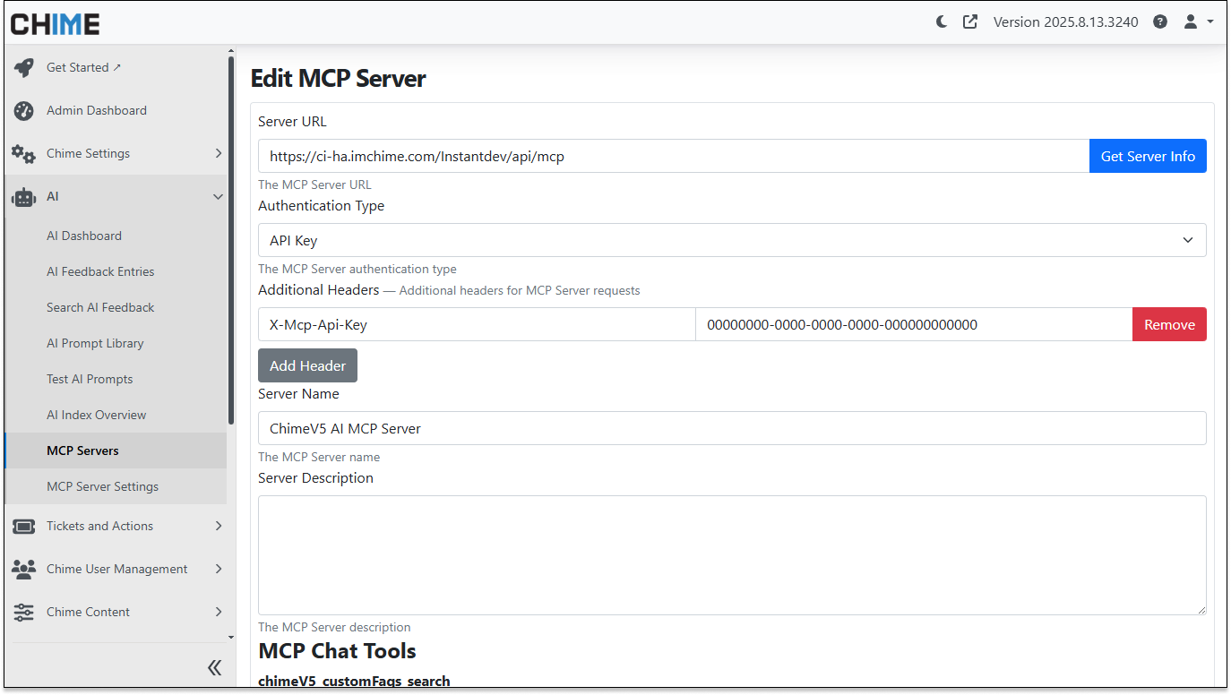Click the Get Started rocket icon
Viewport: 1231px width, 695px height.
[x=24, y=67]
